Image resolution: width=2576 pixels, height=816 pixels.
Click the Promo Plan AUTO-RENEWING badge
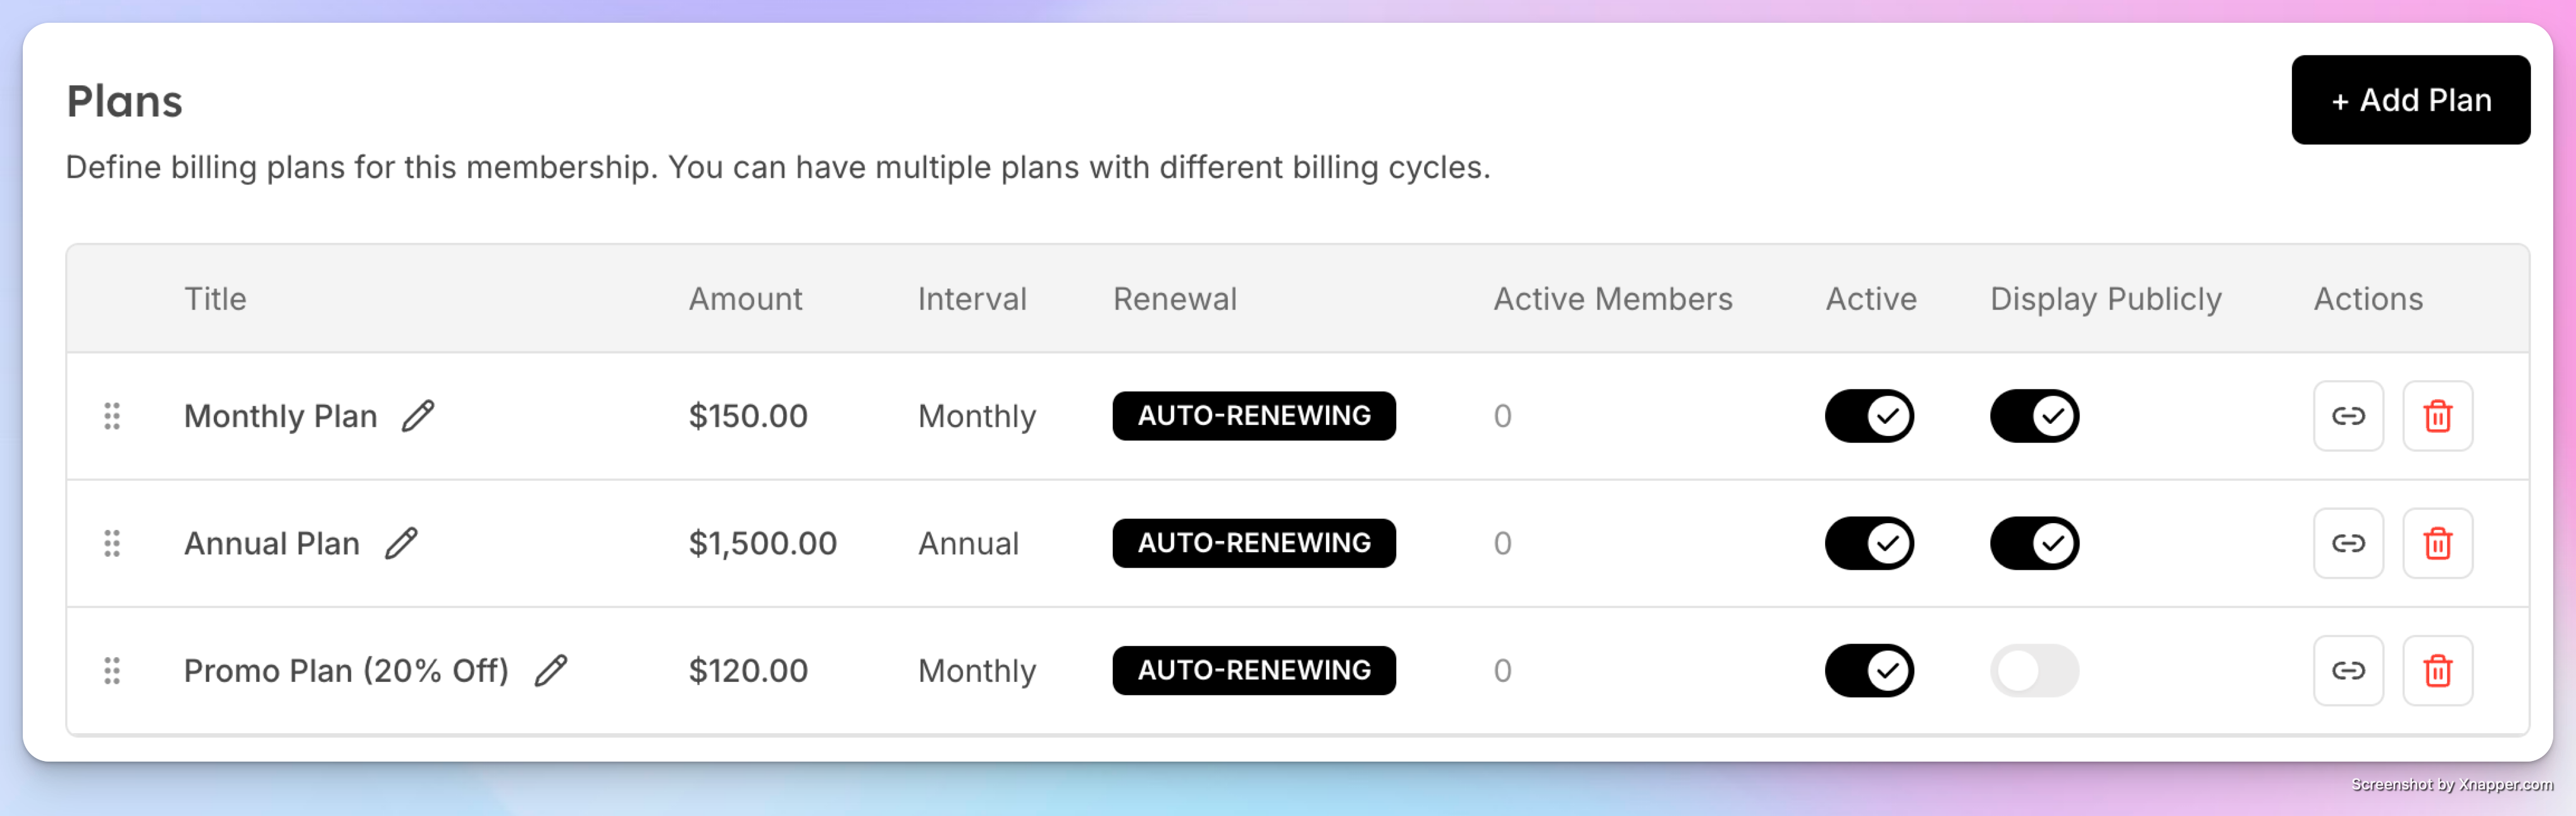1253,670
